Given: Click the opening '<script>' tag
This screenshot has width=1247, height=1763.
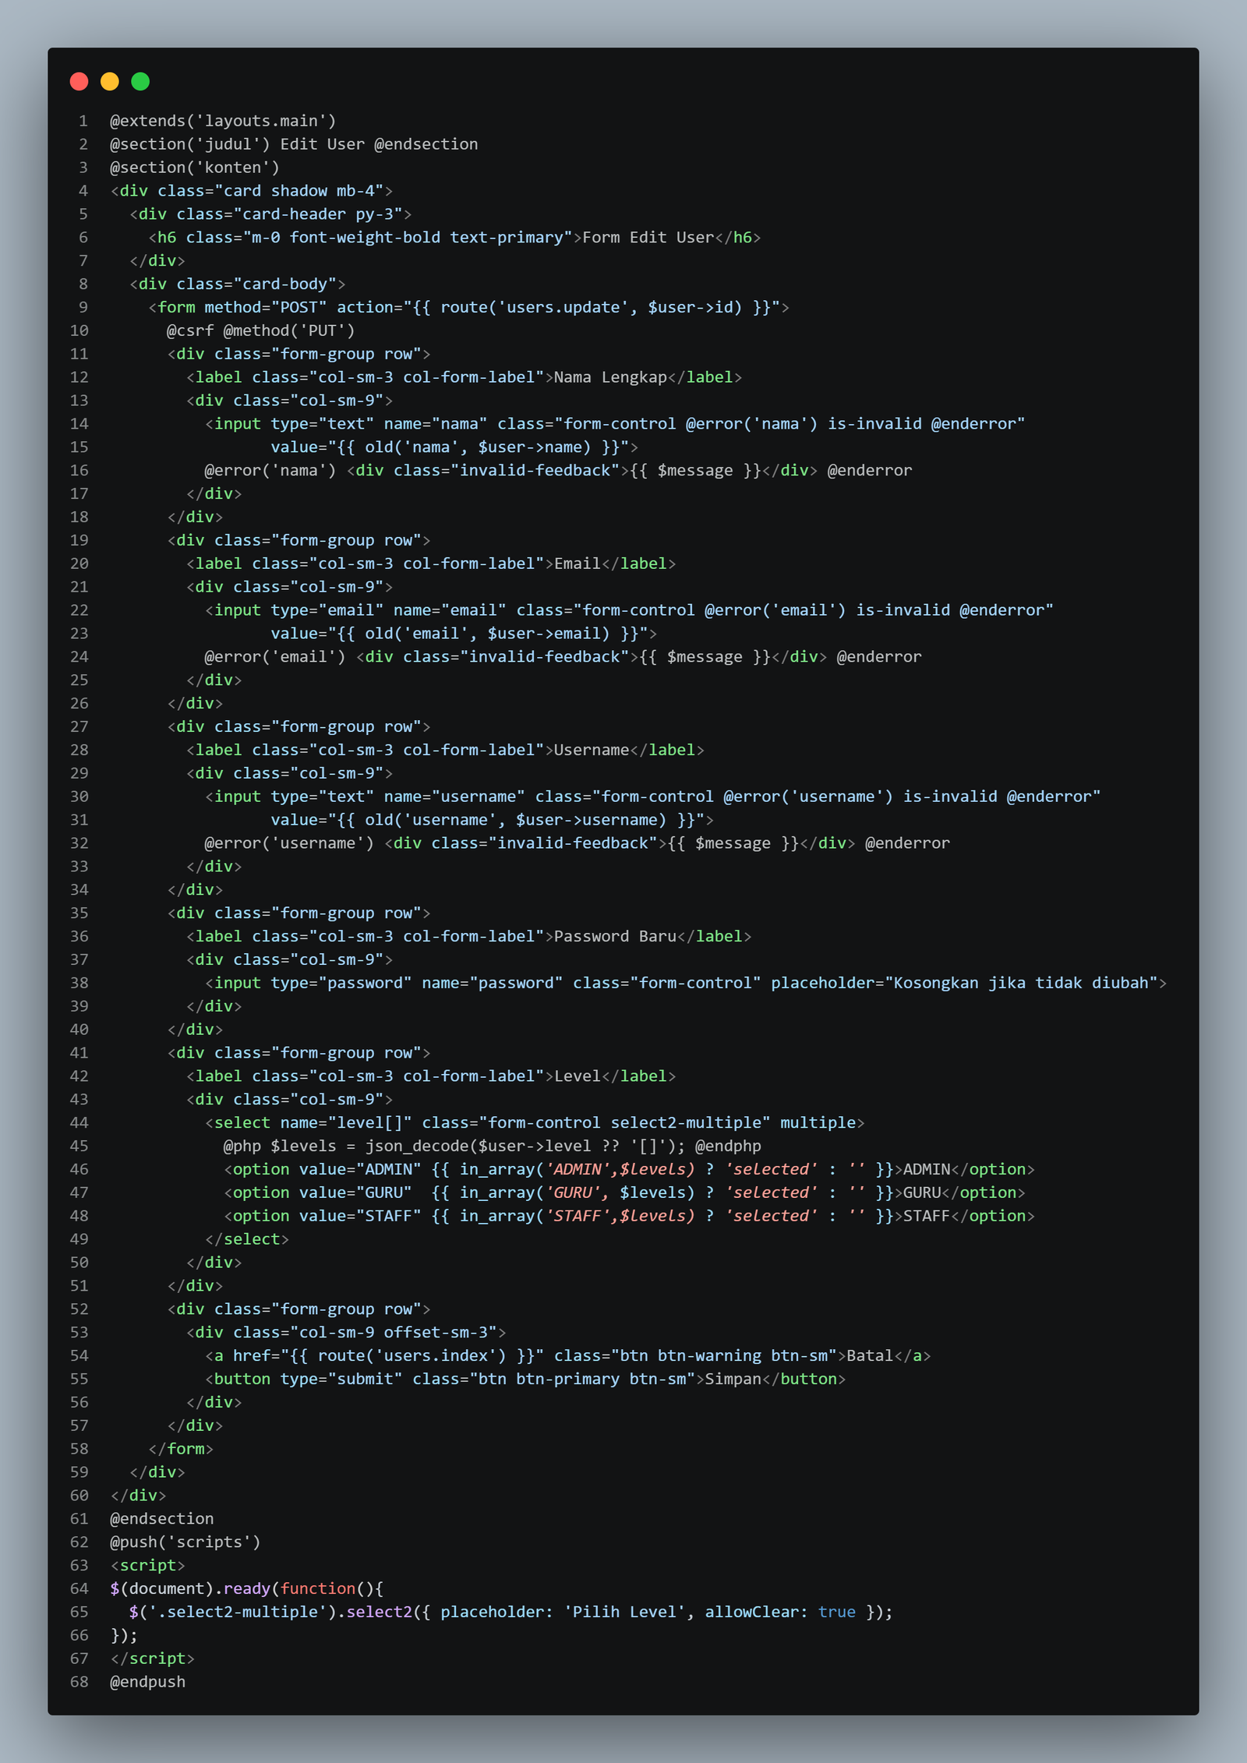Looking at the screenshot, I should (x=148, y=1565).
